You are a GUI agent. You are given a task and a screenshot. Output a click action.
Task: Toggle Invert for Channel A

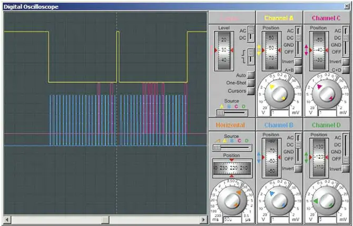pyautogui.click(x=299, y=62)
